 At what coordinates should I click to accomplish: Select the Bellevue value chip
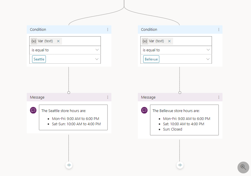point(151,59)
